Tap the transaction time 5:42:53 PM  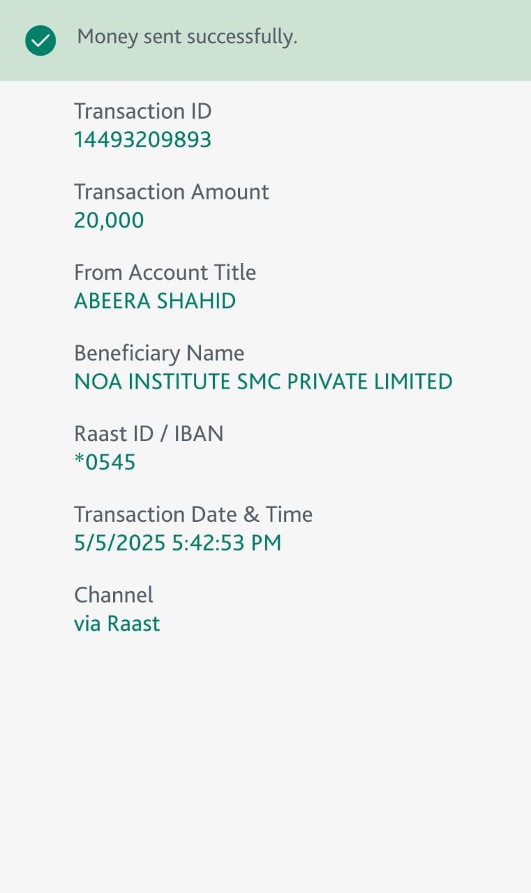click(227, 543)
